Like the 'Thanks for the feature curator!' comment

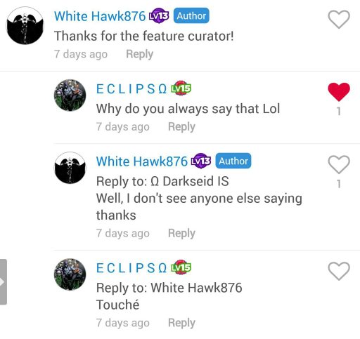tap(339, 20)
